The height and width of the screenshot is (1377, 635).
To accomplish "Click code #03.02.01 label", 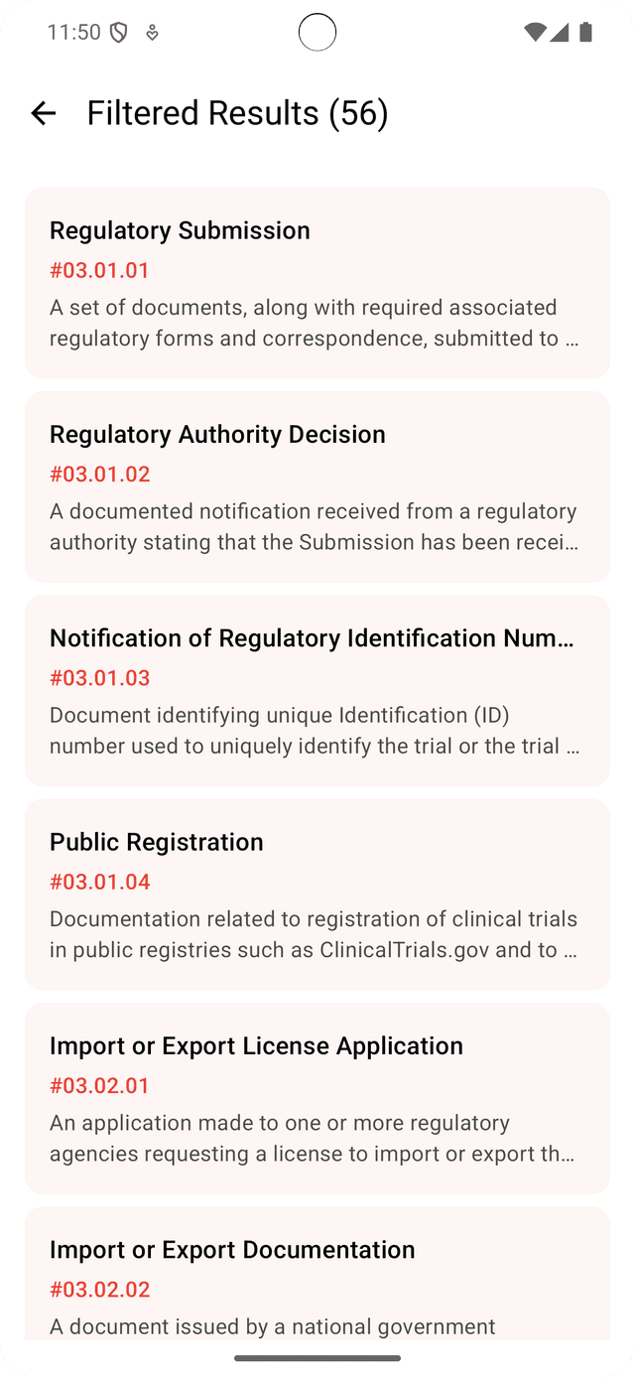I will coord(99,1085).
